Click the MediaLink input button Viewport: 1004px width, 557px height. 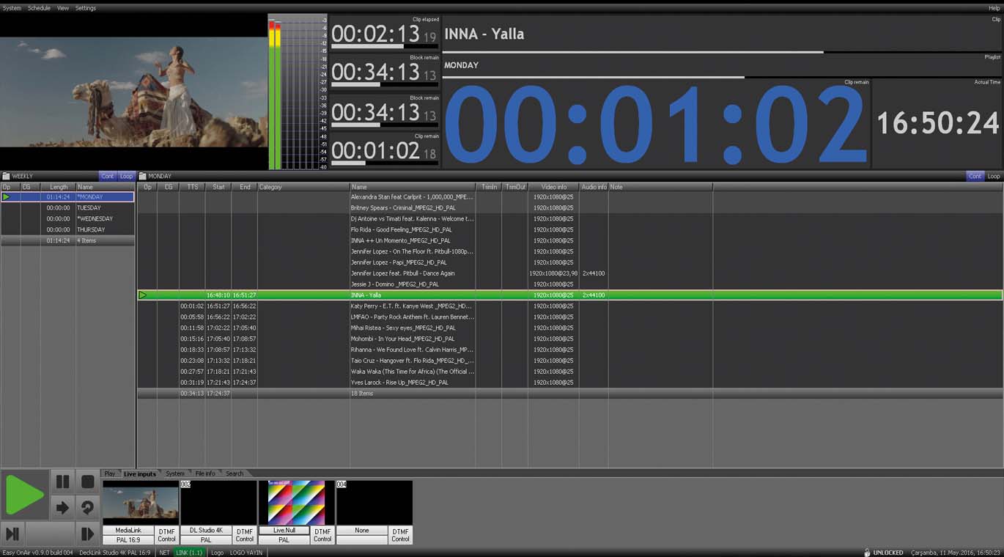coord(128,530)
